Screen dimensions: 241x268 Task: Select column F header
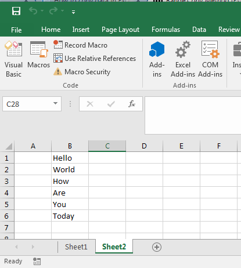click(218, 146)
